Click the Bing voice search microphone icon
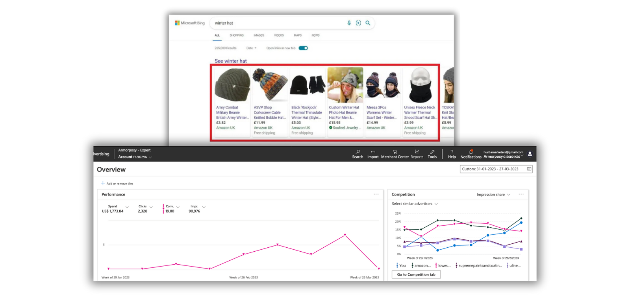Image resolution: width=630 pixels, height=302 pixels. coord(349,23)
